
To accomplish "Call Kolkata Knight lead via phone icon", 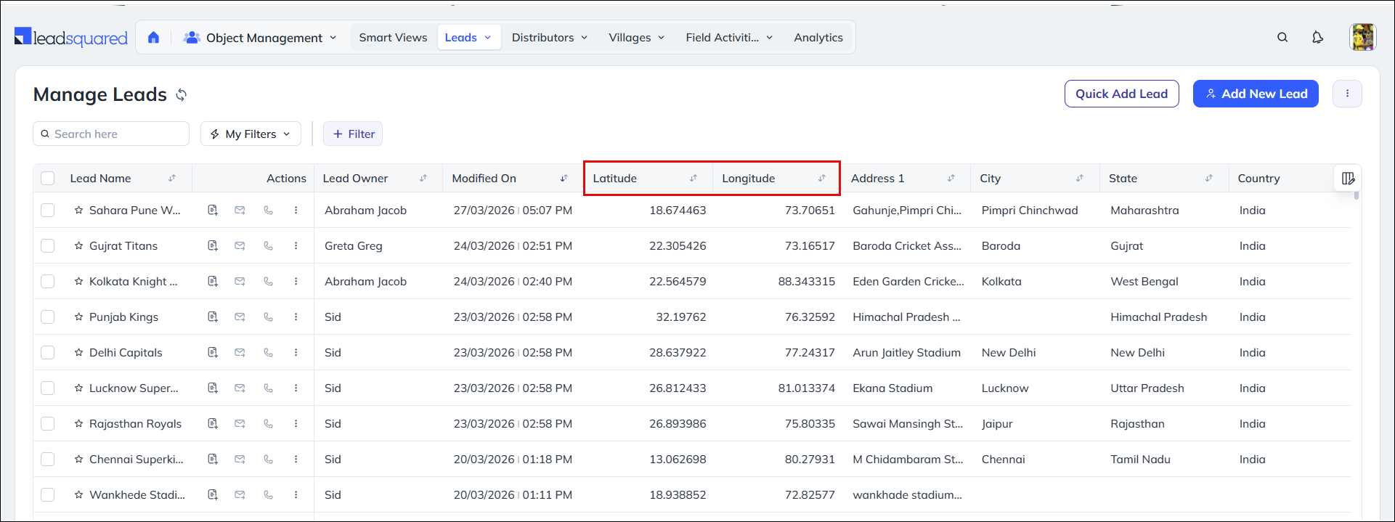I will [x=268, y=282].
